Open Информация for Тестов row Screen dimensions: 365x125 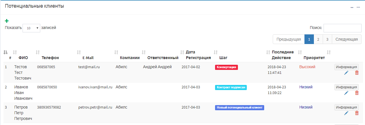pos(346,67)
